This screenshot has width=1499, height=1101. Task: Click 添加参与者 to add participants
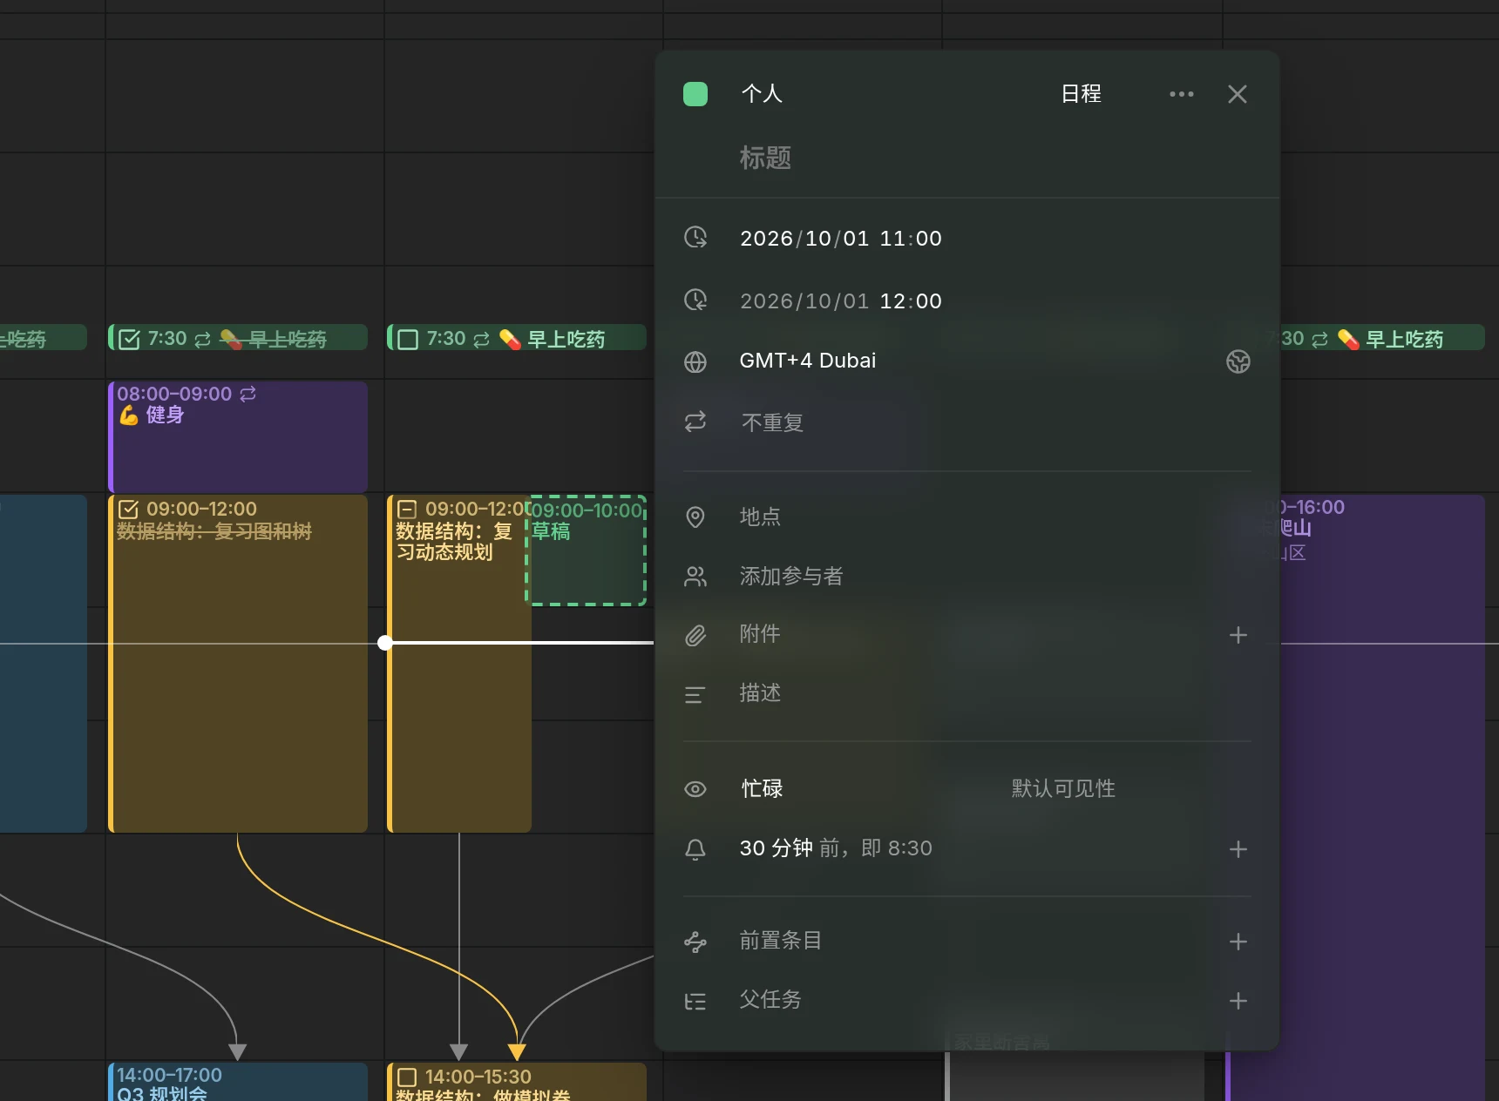791,577
